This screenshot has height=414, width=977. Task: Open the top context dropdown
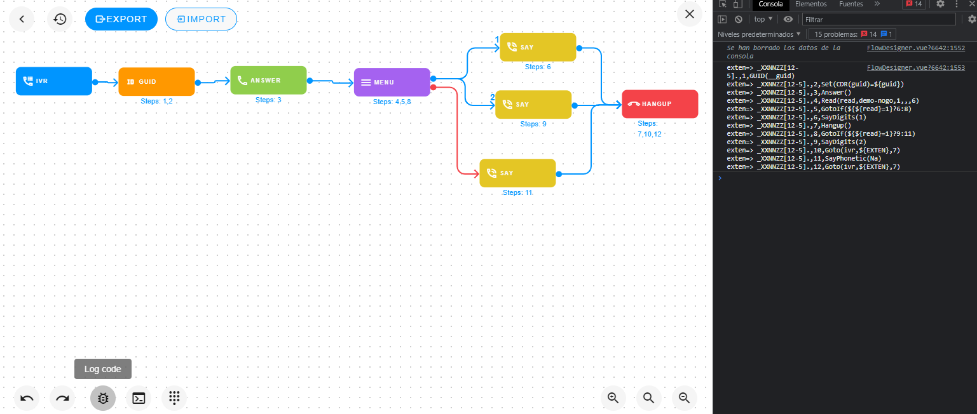tap(763, 19)
